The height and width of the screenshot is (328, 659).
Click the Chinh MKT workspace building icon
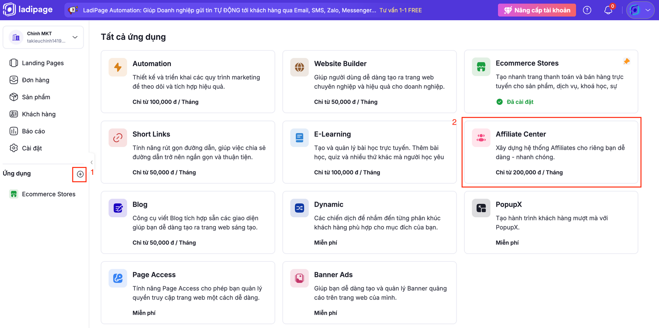(16, 37)
